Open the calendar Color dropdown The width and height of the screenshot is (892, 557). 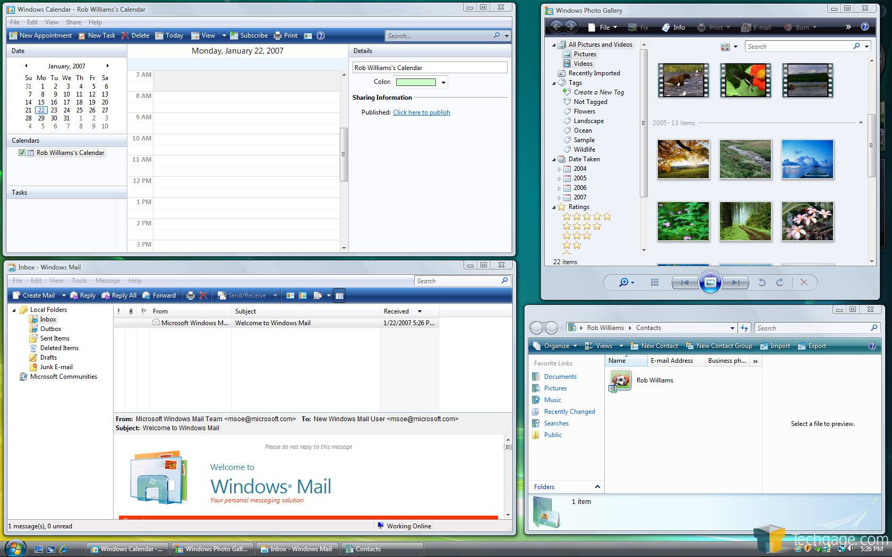click(x=443, y=82)
